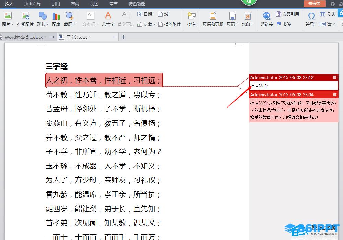Click the 数字 number tool
Viewport: 343px width, 240px height.
(327, 24)
